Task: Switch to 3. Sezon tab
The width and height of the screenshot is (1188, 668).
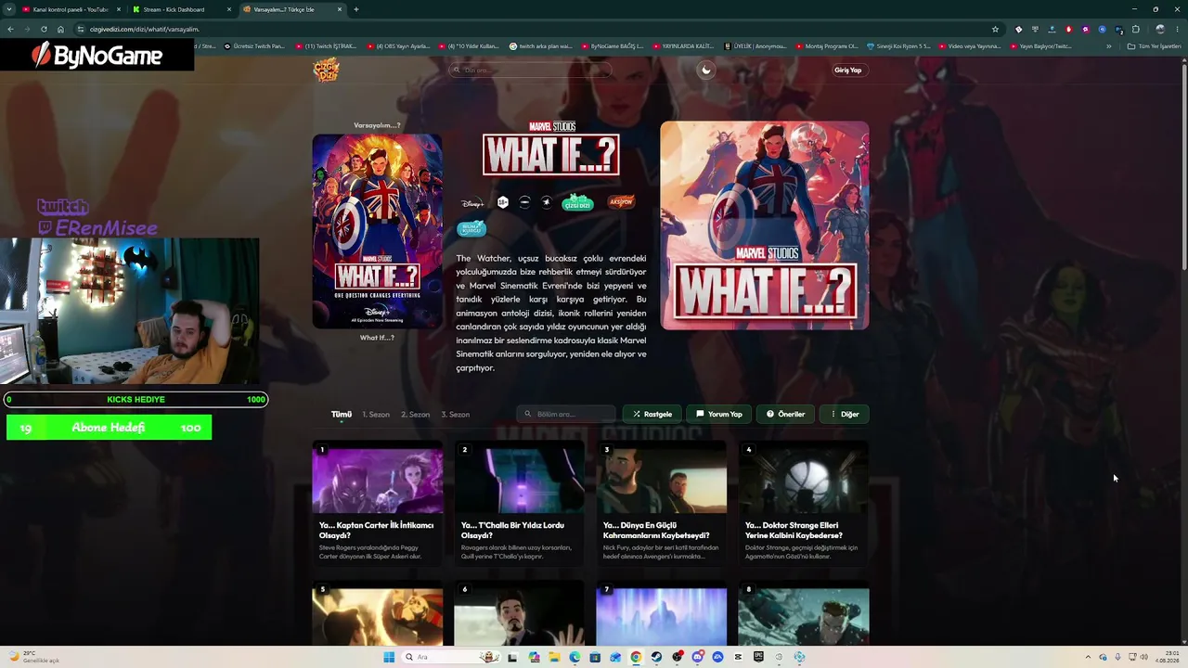Action: 456,415
